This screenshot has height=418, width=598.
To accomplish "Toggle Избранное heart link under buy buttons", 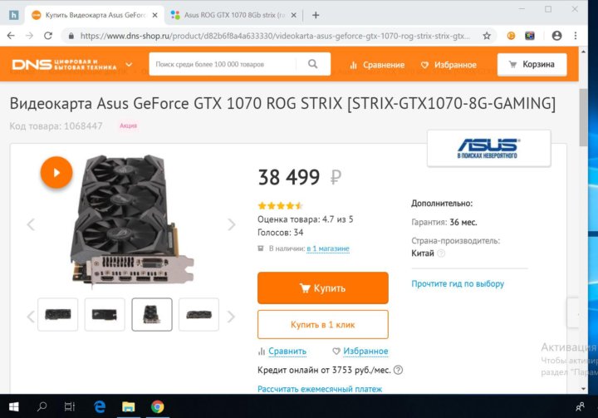I will tap(360, 352).
